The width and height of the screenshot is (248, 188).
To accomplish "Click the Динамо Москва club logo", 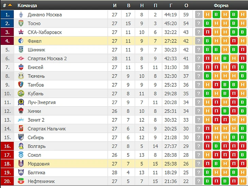I will (21, 15).
